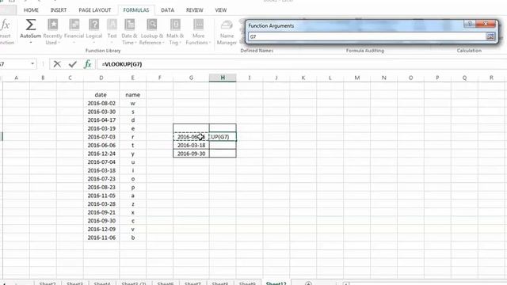Switch to the HOME tab
The image size is (507, 285).
pyautogui.click(x=31, y=10)
